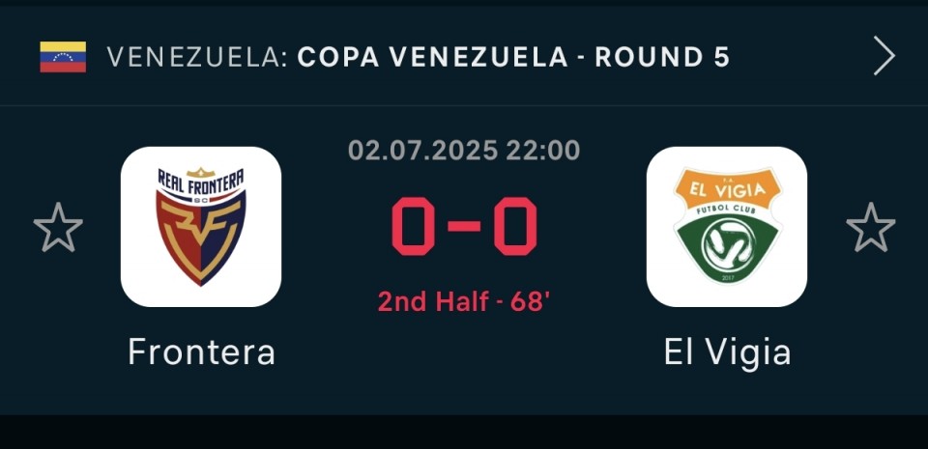Click the VENEZUELA country label
This screenshot has width=928, height=449.
coord(197,57)
